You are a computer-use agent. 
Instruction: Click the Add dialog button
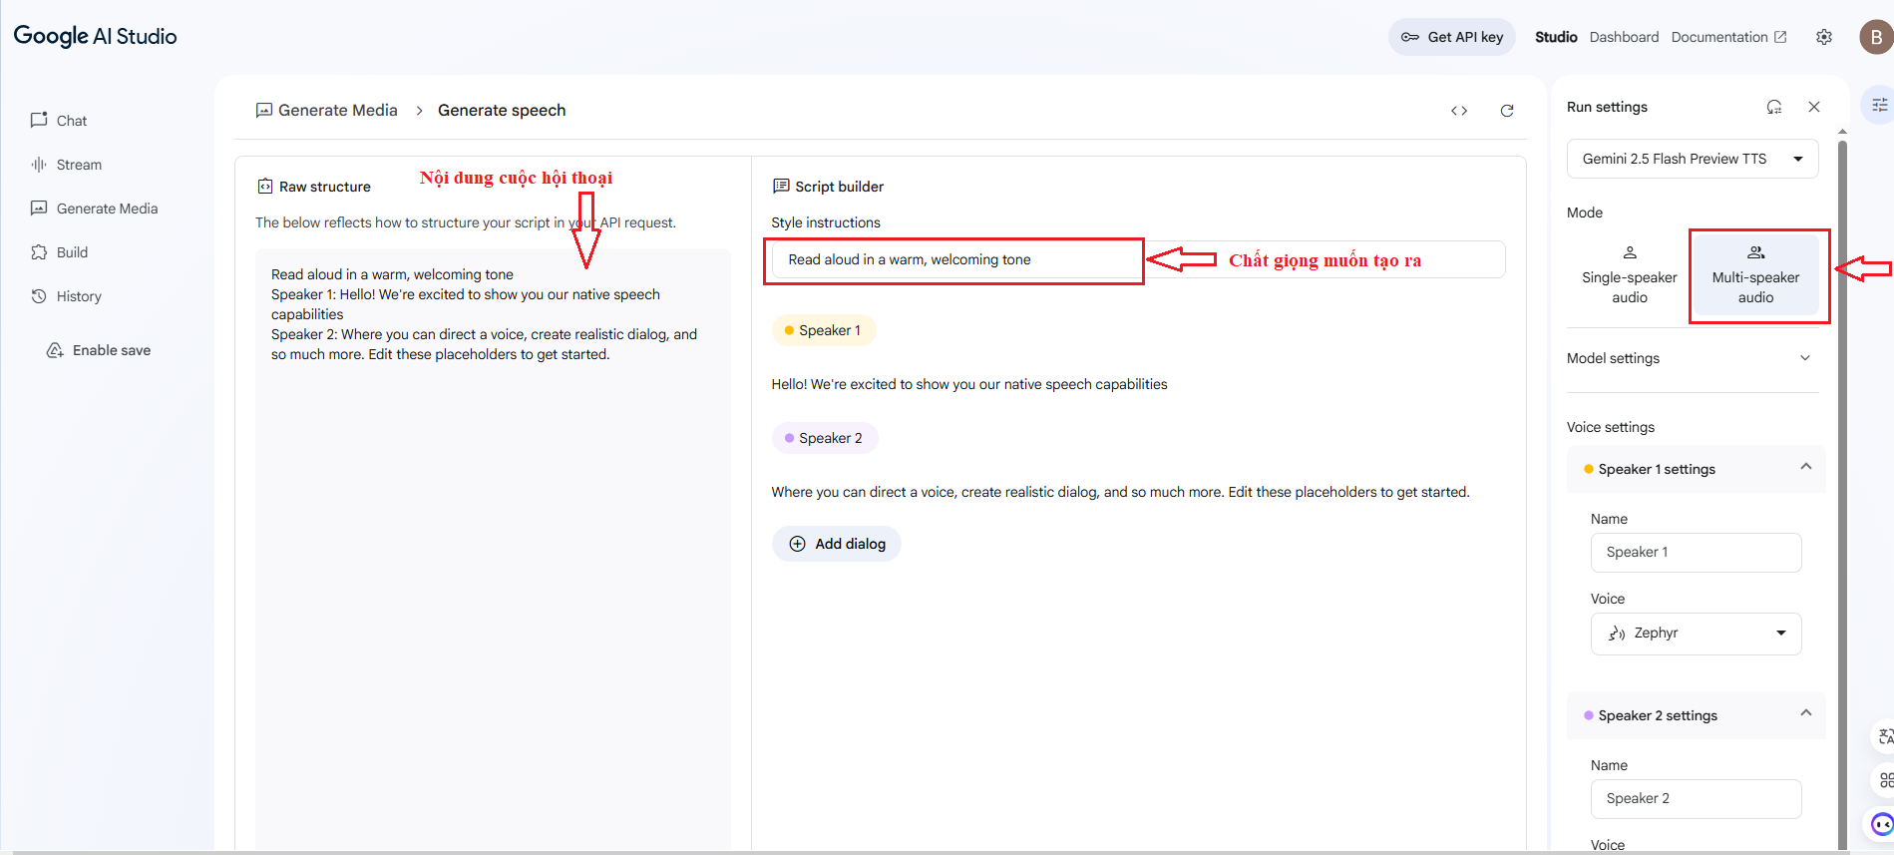837,544
